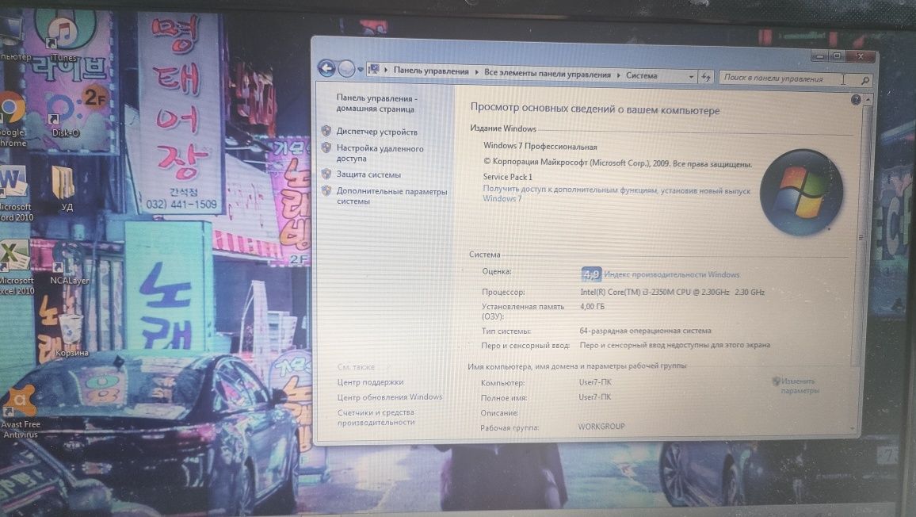Expand the address bar history dropdown
This screenshot has height=517, width=916.
tap(691, 77)
